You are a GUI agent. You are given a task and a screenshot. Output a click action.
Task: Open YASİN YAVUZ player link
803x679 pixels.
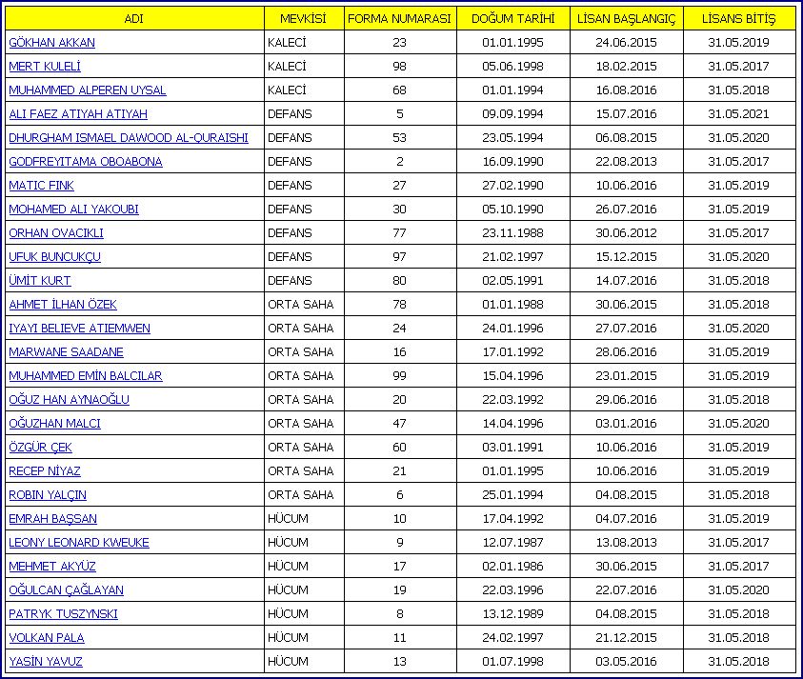46,662
